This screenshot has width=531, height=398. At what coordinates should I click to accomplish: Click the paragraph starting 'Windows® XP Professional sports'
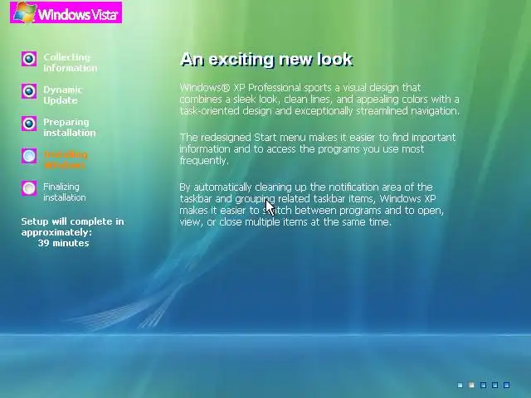point(319,99)
